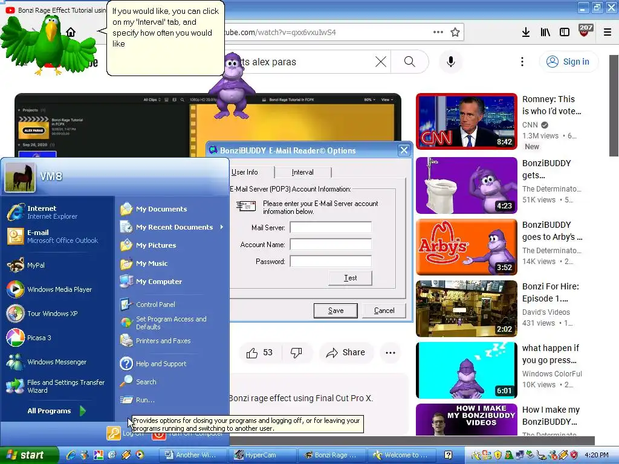Open Firefox library
Viewport: 619px width, 464px height.
(545, 32)
